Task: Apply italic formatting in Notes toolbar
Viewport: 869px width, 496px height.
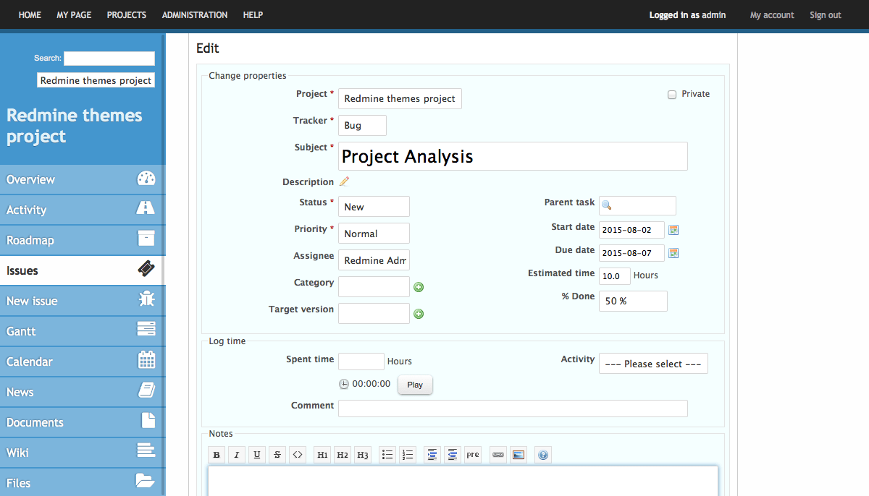Action: coord(237,455)
